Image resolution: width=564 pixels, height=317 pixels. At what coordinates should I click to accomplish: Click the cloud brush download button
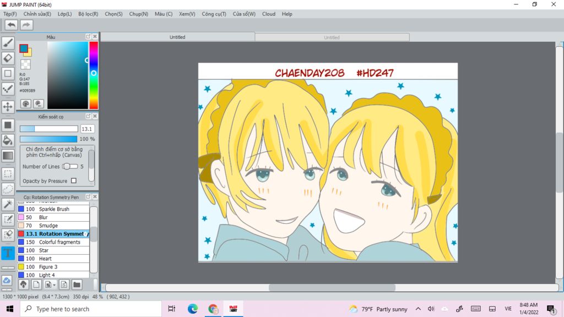[23, 285]
